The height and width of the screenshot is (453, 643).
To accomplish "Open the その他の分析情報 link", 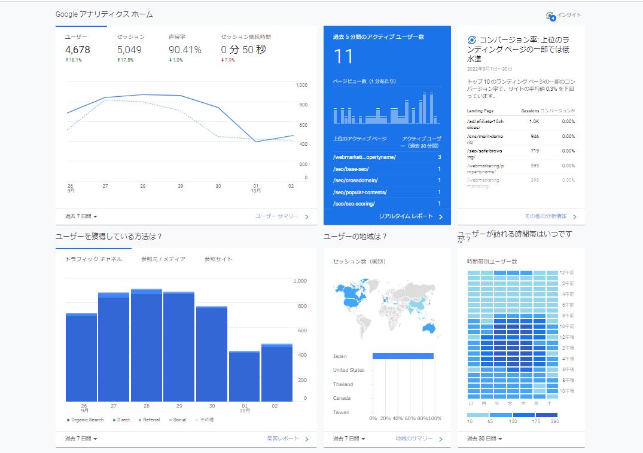I will point(546,216).
